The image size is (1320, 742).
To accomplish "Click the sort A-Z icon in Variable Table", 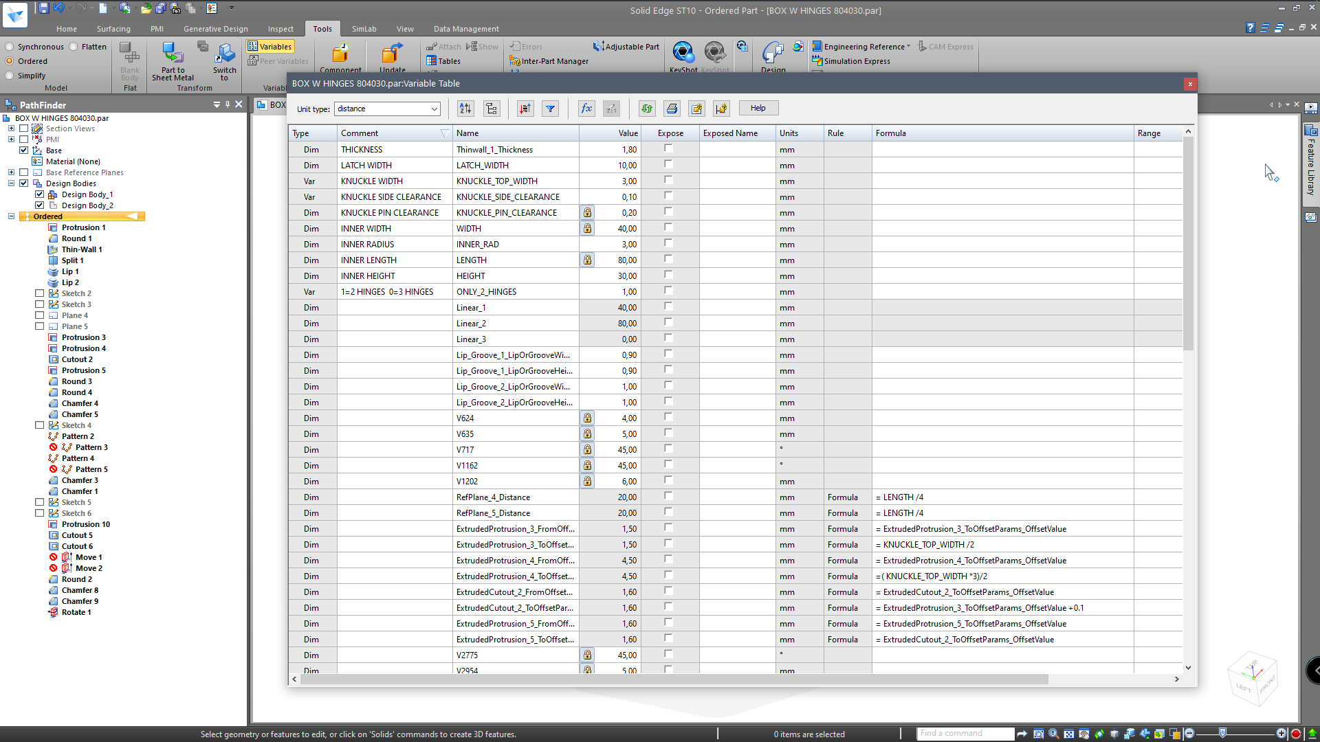I will [x=465, y=109].
